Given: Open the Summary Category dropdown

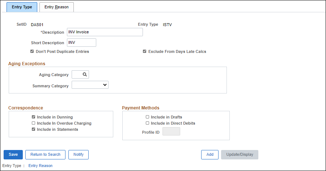Looking at the screenshot, I should (90, 85).
